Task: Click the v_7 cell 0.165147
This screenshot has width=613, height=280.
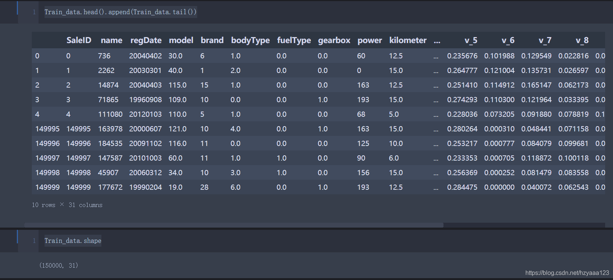Action: point(536,85)
